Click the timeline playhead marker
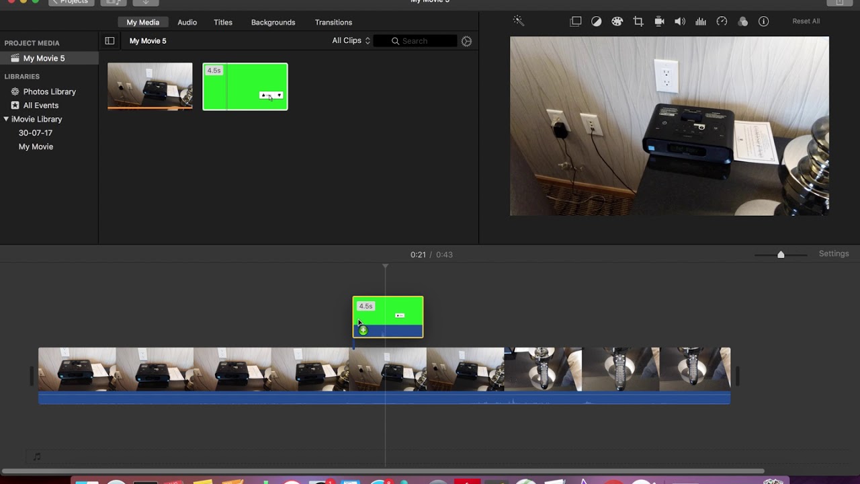The width and height of the screenshot is (860, 484). click(385, 267)
